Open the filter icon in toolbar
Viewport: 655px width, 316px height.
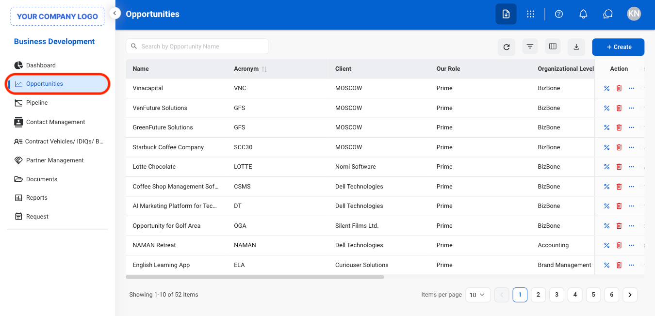click(530, 47)
